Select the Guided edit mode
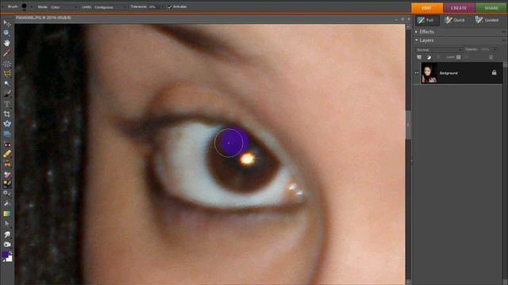The height and width of the screenshot is (285, 508). [x=487, y=20]
